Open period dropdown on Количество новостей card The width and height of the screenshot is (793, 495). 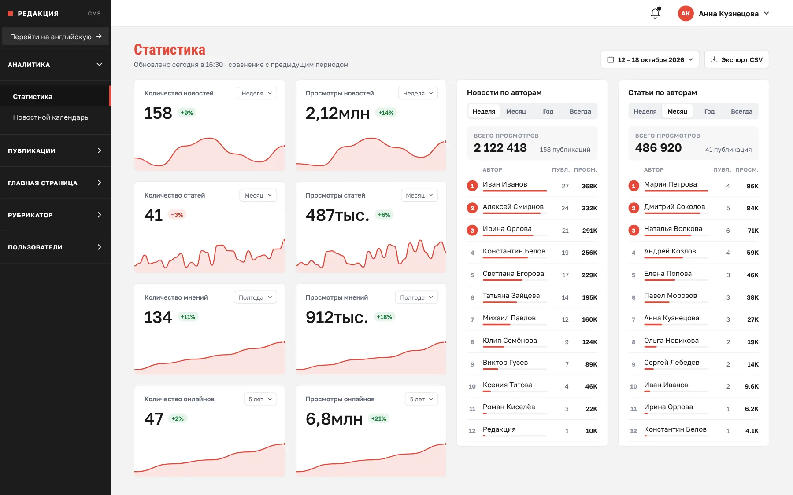257,93
